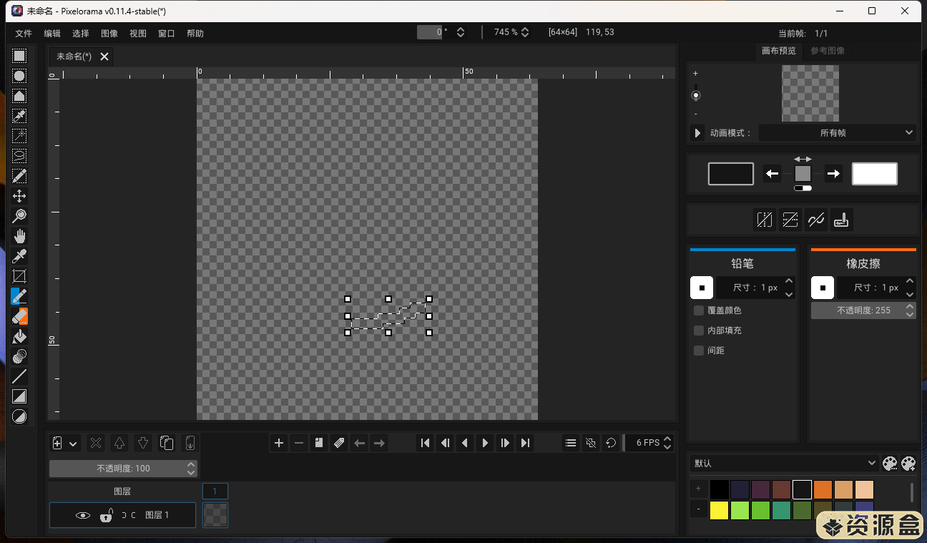The height and width of the screenshot is (543, 927).
Task: Clone the current layer
Action: pyautogui.click(x=167, y=443)
